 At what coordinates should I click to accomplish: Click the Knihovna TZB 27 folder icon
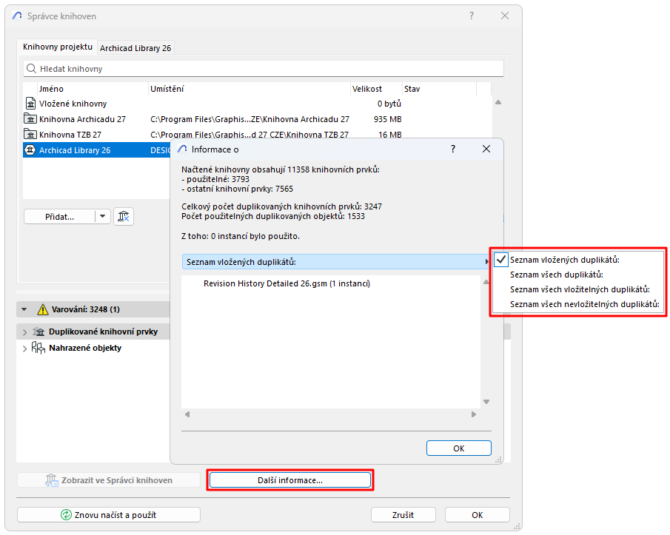[x=30, y=134]
